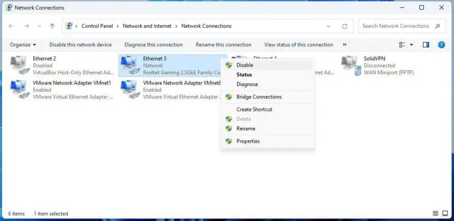
Task: Close the Network Connections window
Action: coord(442,8)
